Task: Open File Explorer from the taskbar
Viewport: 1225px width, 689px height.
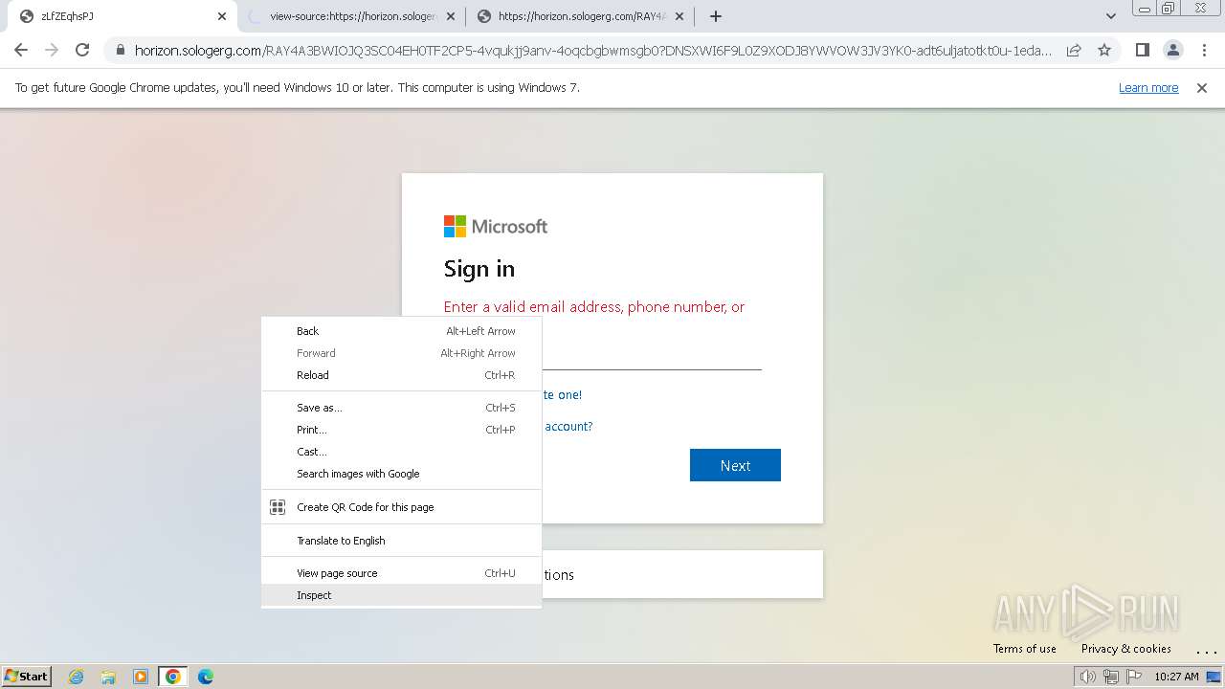Action: 108,677
